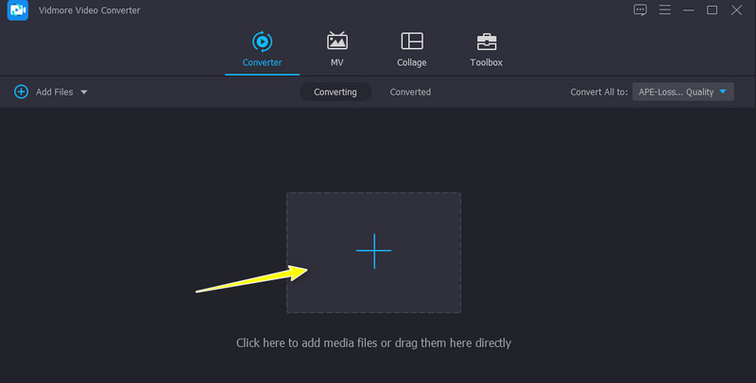Select the MV text label
Image resolution: width=756 pixels, height=383 pixels.
point(336,62)
